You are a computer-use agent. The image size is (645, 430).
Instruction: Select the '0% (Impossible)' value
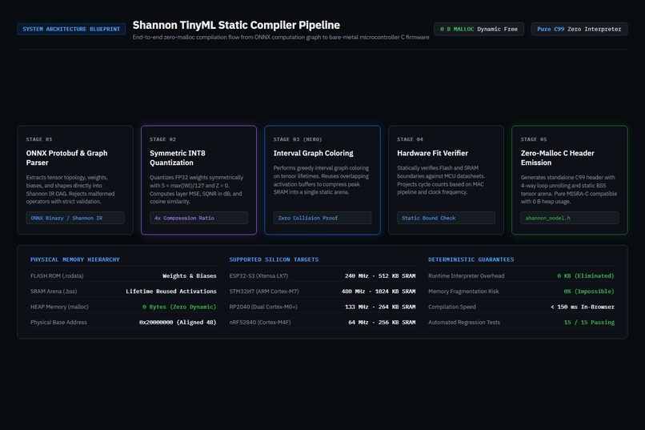coord(589,291)
